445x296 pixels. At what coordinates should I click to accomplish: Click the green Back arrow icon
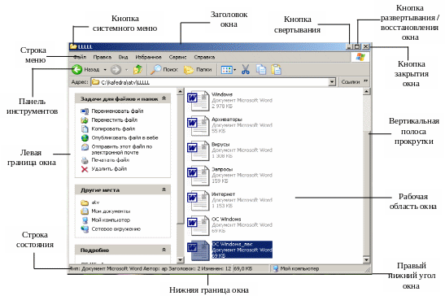point(76,70)
